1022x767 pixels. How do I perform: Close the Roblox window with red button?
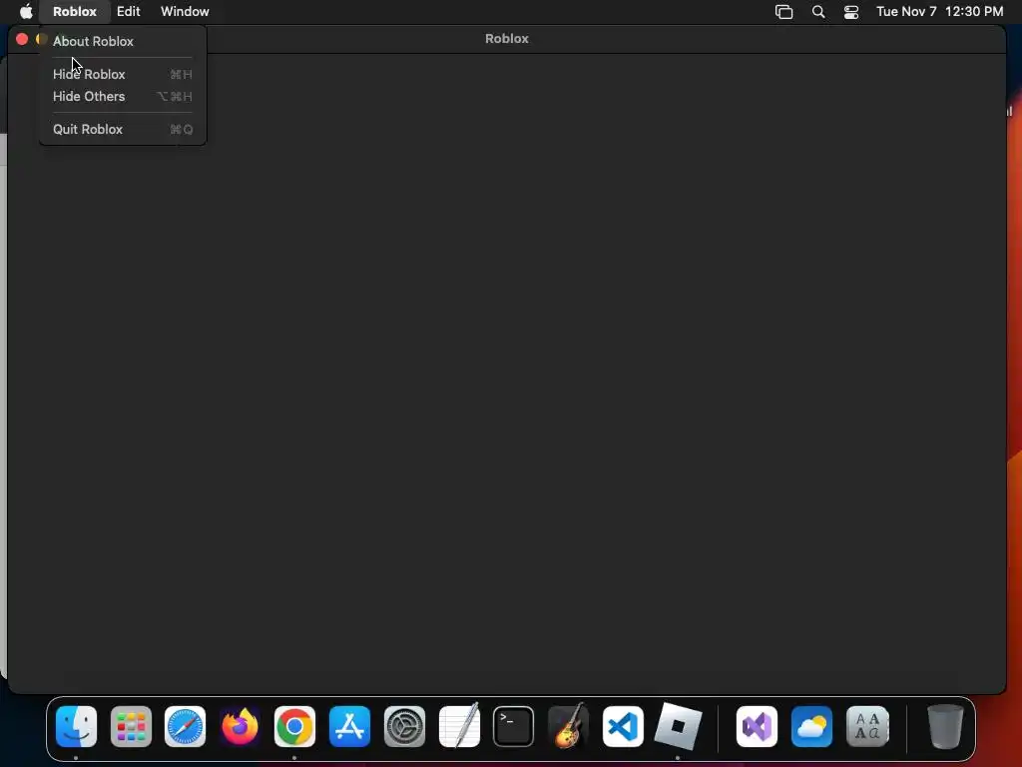pyautogui.click(x=22, y=39)
